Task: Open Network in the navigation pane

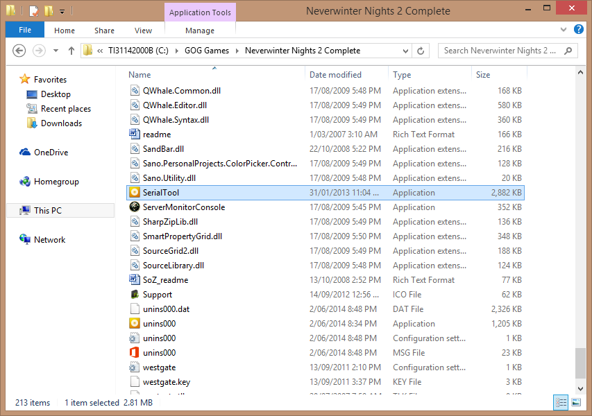Action: 42,240
